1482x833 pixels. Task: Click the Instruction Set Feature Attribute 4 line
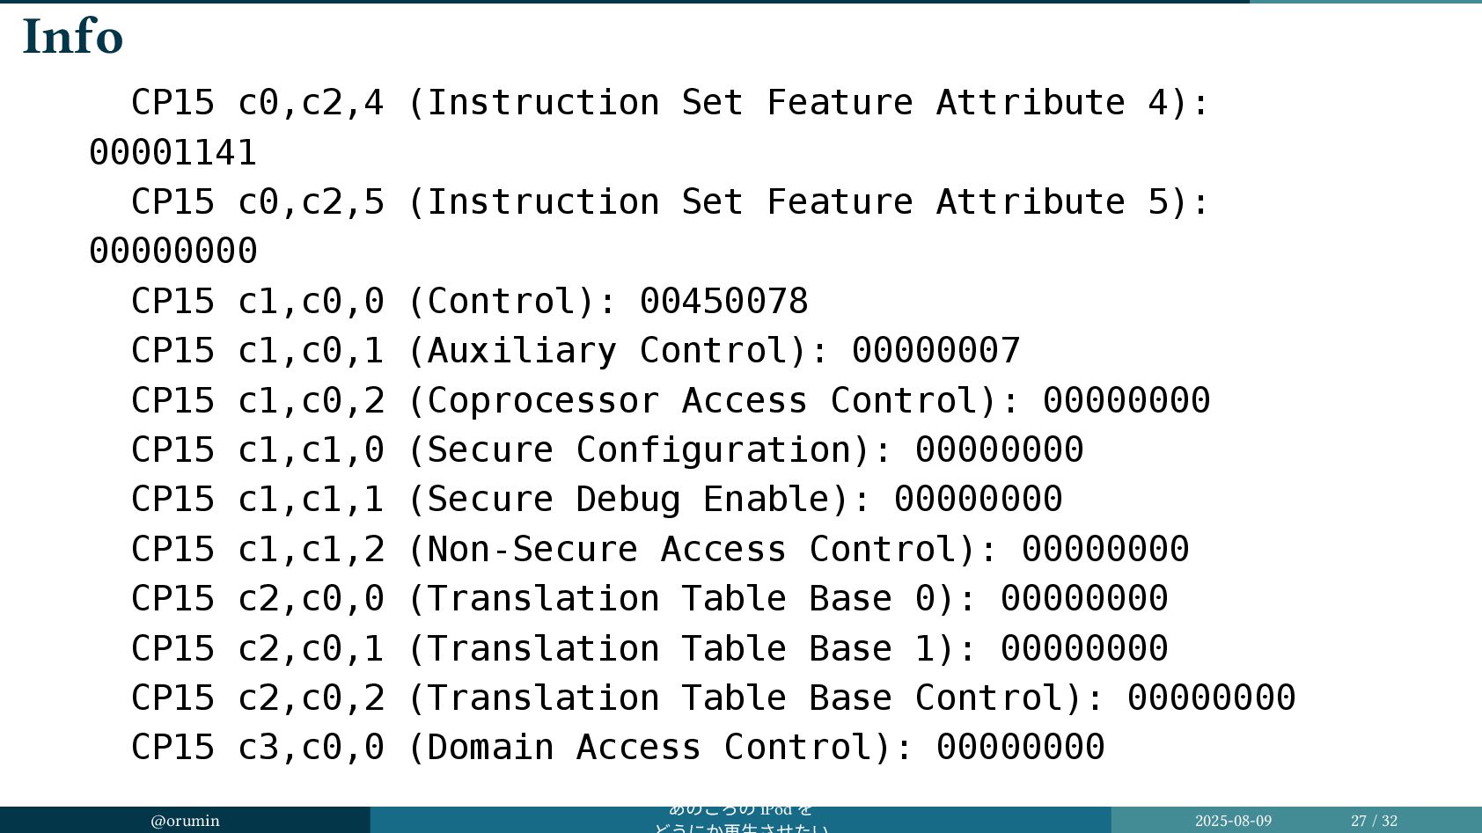(x=671, y=103)
